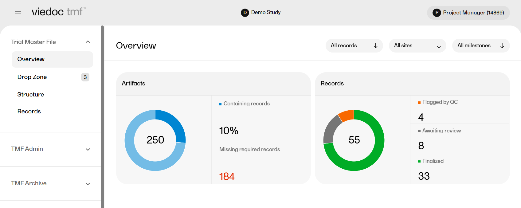
Task: Click the 184 missing required records count
Action: (x=227, y=177)
